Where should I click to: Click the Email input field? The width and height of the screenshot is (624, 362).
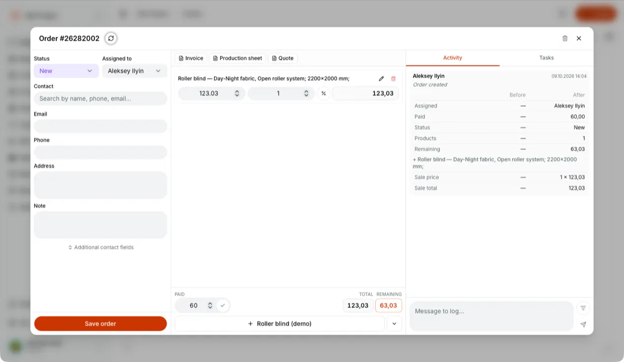[101, 126]
